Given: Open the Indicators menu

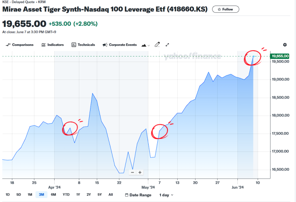Looking at the screenshot, I should coord(53,45).
